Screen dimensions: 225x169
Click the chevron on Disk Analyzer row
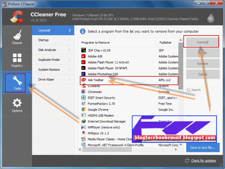click(x=69, y=50)
